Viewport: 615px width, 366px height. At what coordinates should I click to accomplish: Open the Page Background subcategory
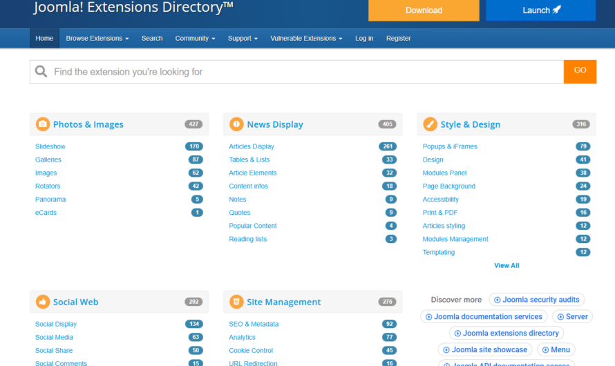[x=449, y=186]
